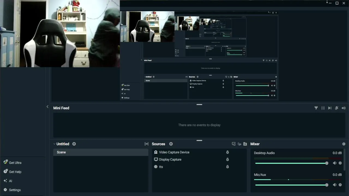Click the "There are no events to display" text
The height and width of the screenshot is (196, 349).
click(x=199, y=125)
